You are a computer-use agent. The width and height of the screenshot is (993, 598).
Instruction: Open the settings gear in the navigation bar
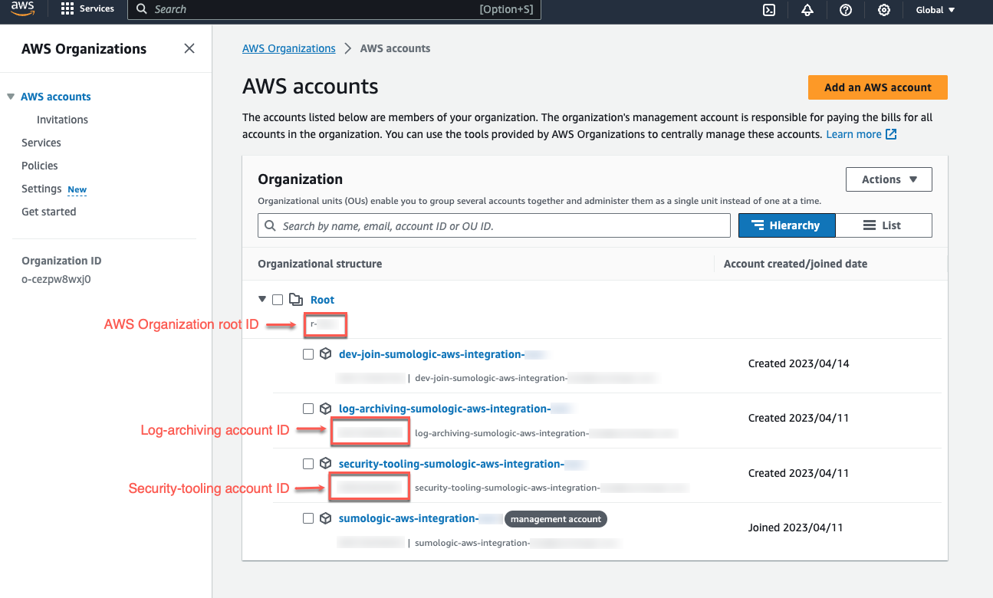click(884, 10)
